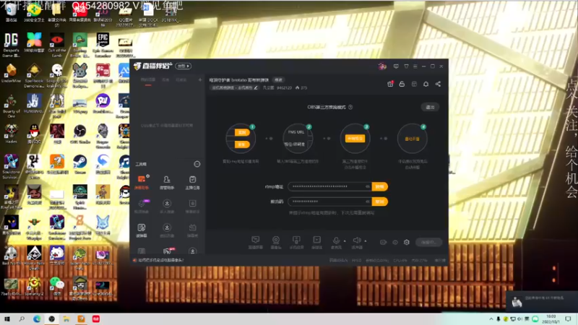
Task: Open the Cult of the Lamb desktop shortcut
Action: click(57, 45)
